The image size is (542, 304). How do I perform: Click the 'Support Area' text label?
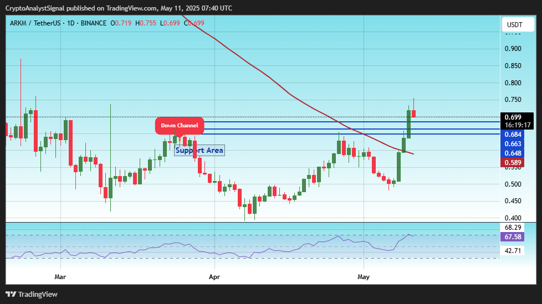(200, 150)
